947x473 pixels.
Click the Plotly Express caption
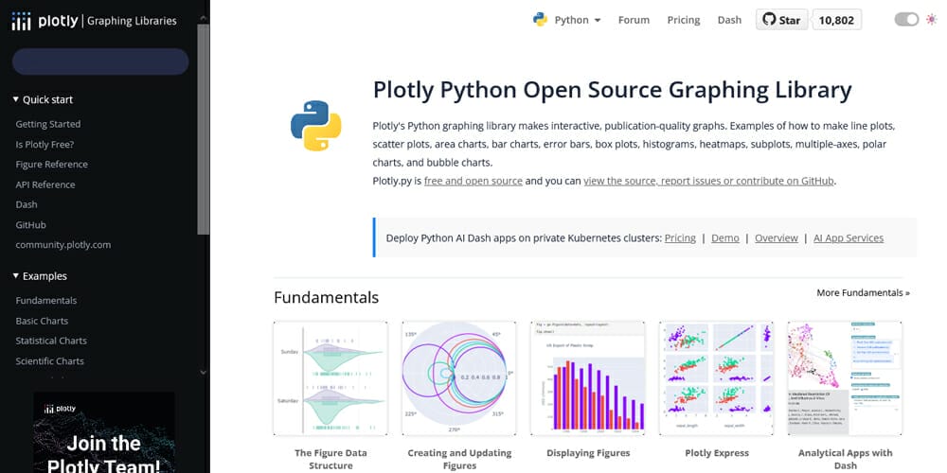point(716,453)
